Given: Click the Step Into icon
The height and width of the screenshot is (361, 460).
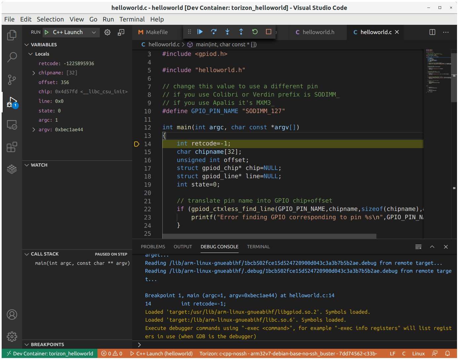Looking at the screenshot, I should [227, 32].
